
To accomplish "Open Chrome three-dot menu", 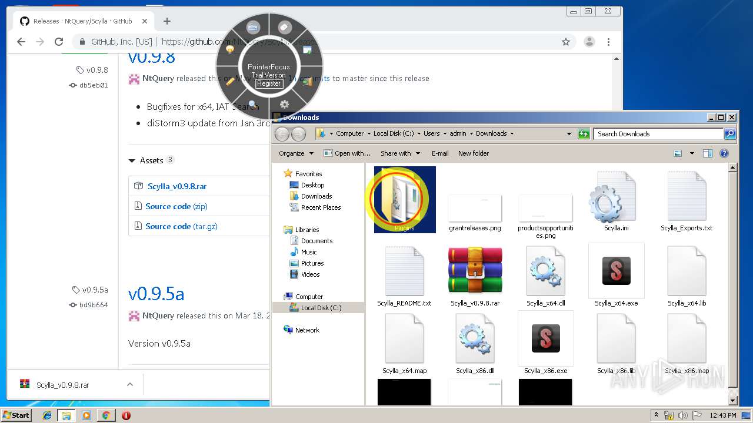I will pyautogui.click(x=608, y=42).
